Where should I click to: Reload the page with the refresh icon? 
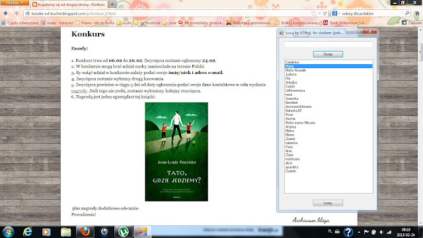(325, 13)
